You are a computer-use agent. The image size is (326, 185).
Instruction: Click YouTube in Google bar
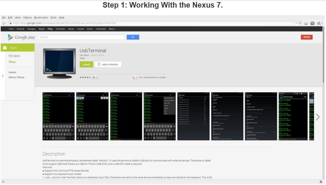pos(60,29)
